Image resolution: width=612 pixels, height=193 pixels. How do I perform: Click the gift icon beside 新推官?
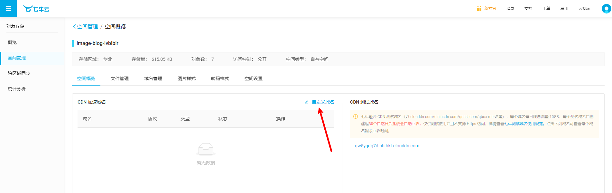click(x=479, y=9)
